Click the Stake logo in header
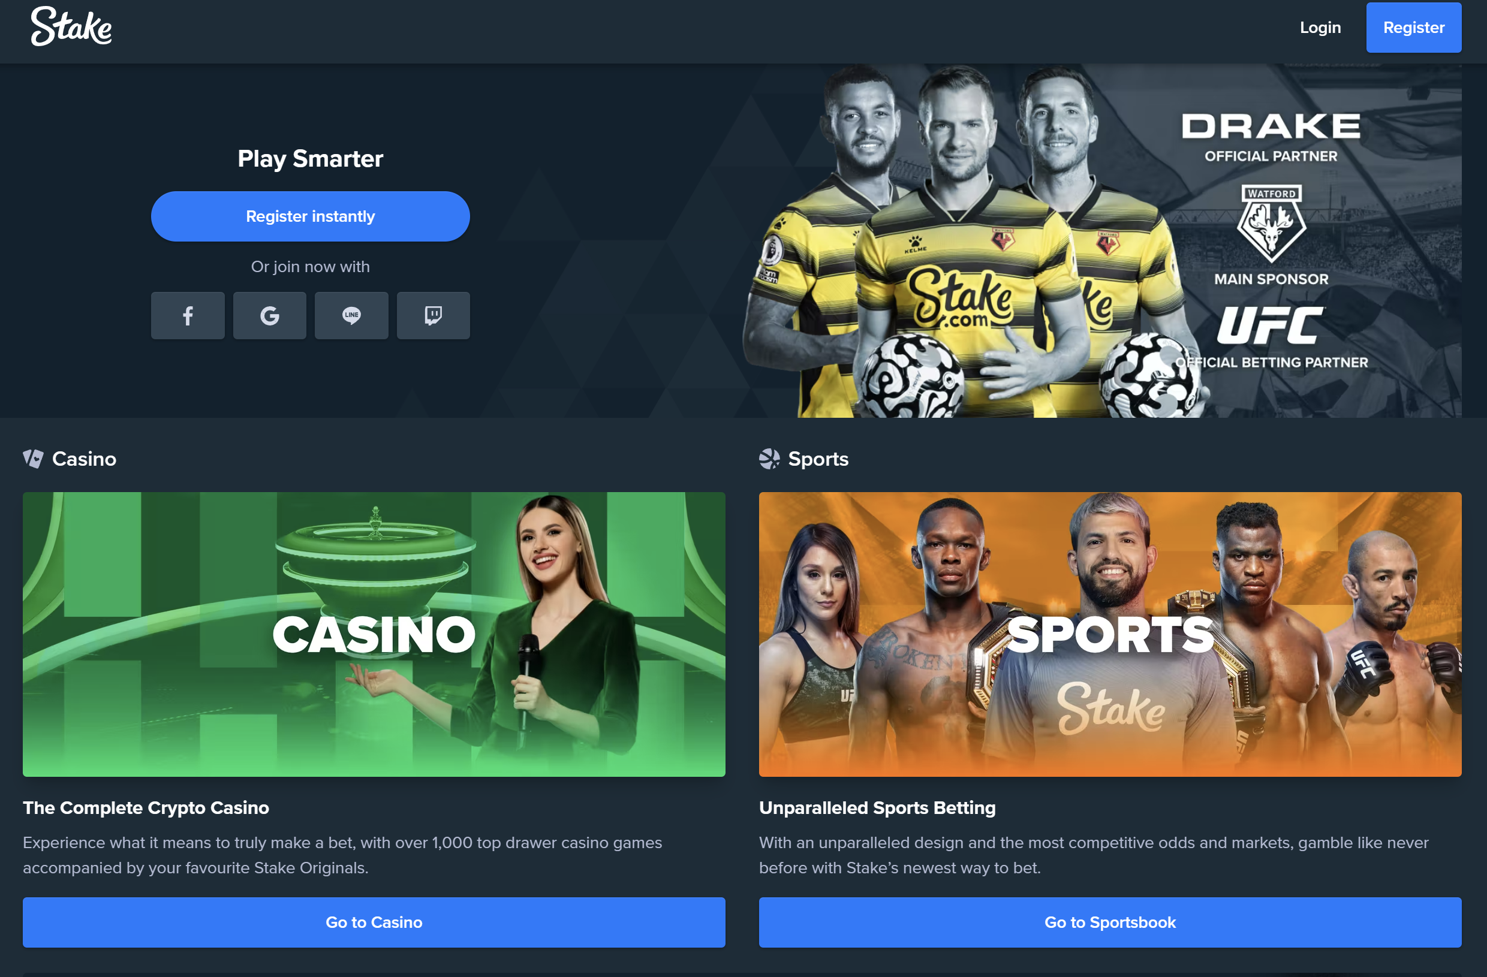This screenshot has width=1487, height=977. (x=71, y=26)
